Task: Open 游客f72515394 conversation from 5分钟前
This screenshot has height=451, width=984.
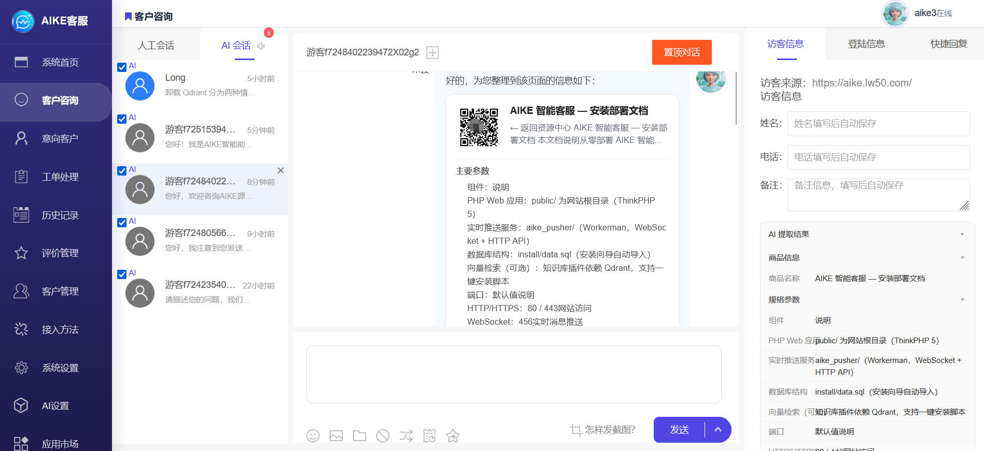Action: click(200, 138)
